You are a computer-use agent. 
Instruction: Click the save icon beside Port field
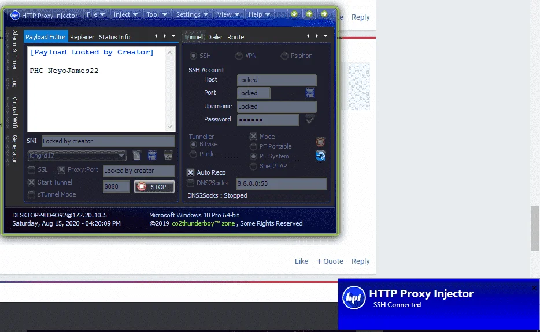click(310, 93)
